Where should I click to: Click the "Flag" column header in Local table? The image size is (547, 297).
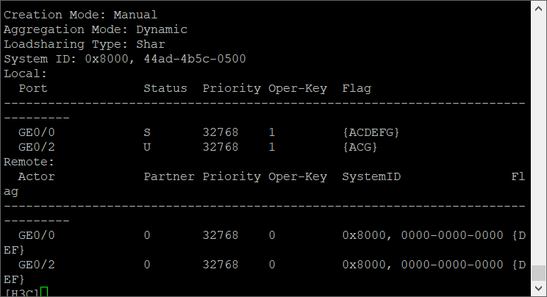(357, 88)
